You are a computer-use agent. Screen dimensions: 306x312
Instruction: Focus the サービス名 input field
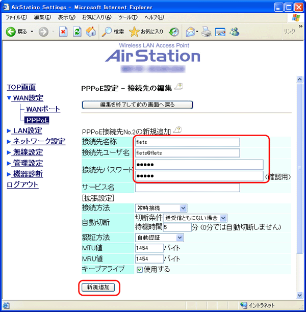point(188,188)
